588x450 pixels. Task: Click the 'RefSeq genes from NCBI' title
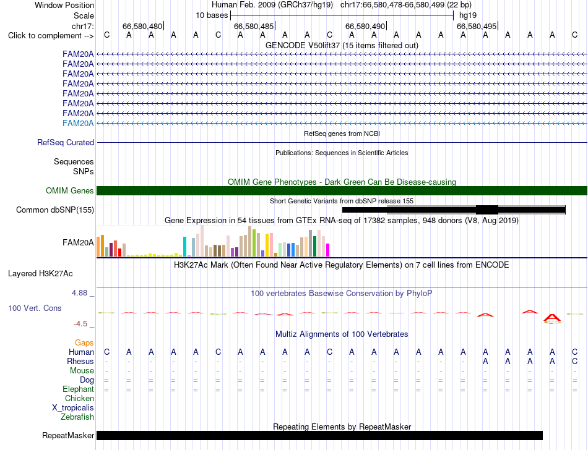342,134
